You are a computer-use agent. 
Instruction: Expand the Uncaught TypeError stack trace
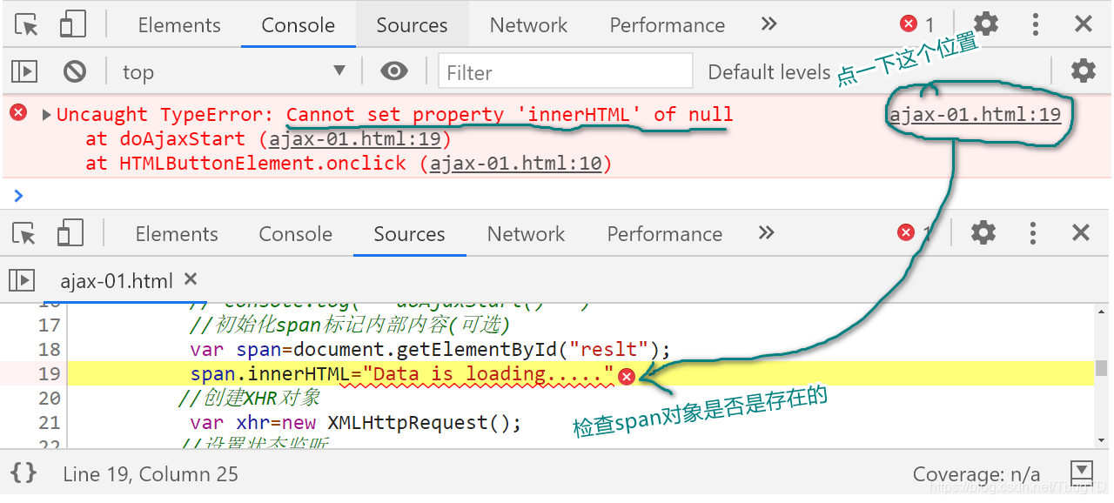46,114
